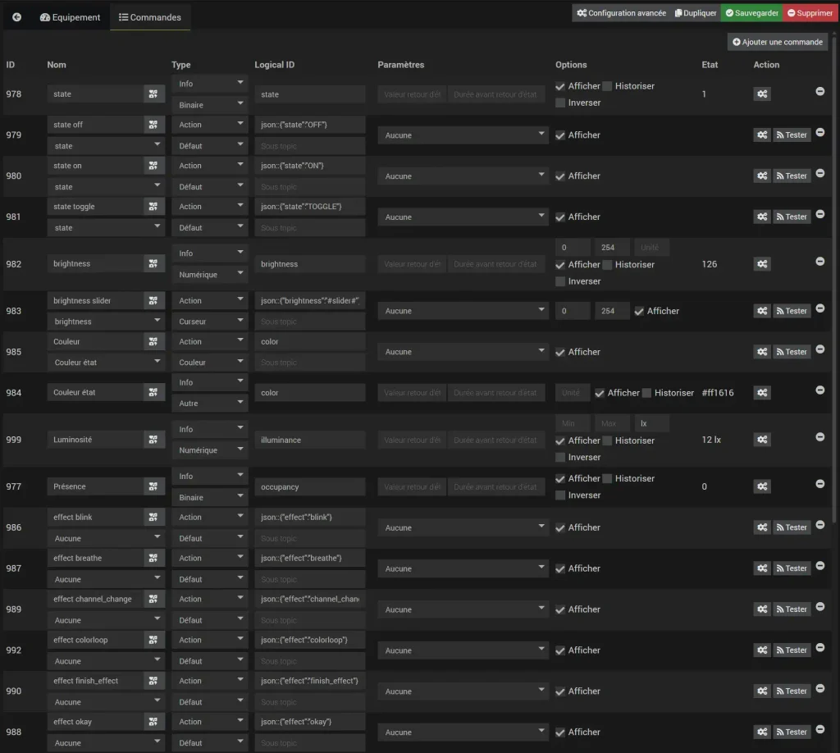Open icon picker for brightness slider name
Screen dimensions: 840x753
[153, 300]
